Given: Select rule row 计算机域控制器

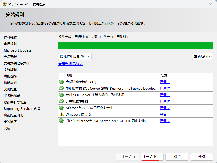Looking at the screenshot, I should coord(136,101).
